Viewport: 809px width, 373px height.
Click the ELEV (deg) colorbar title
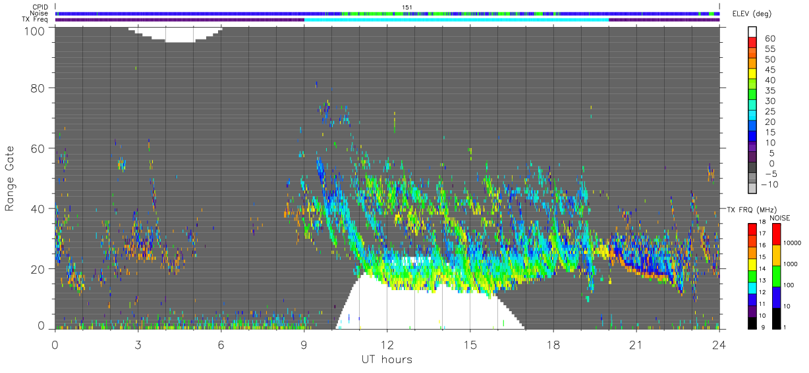pyautogui.click(x=752, y=14)
